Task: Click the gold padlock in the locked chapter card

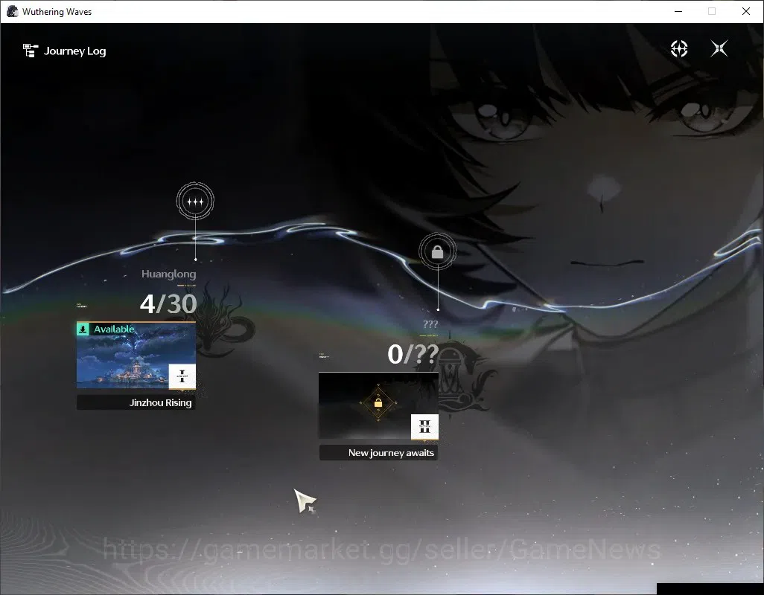Action: click(x=378, y=403)
